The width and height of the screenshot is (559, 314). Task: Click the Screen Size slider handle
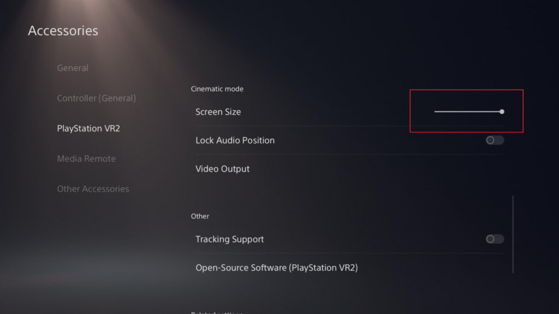coord(501,111)
